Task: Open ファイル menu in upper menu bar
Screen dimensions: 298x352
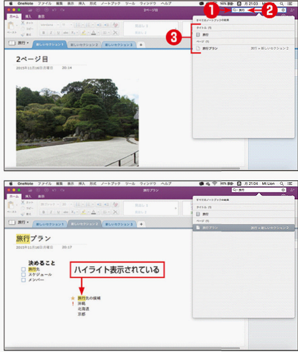Action: click(45, 4)
